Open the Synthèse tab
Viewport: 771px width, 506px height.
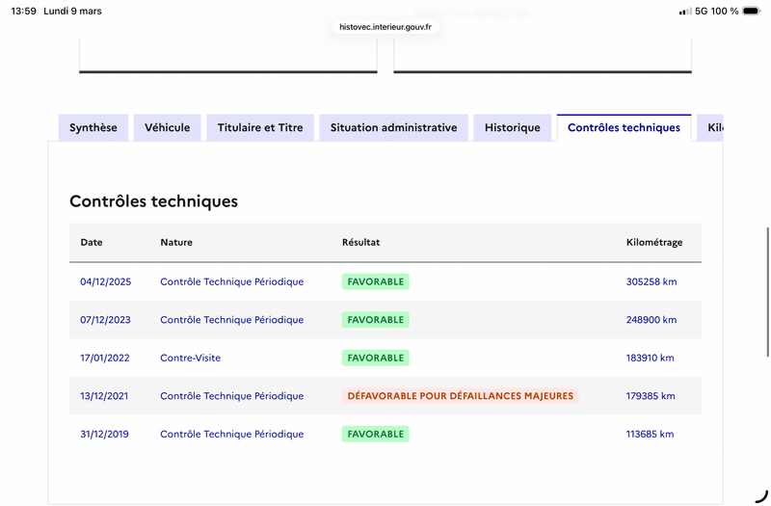[x=93, y=128]
